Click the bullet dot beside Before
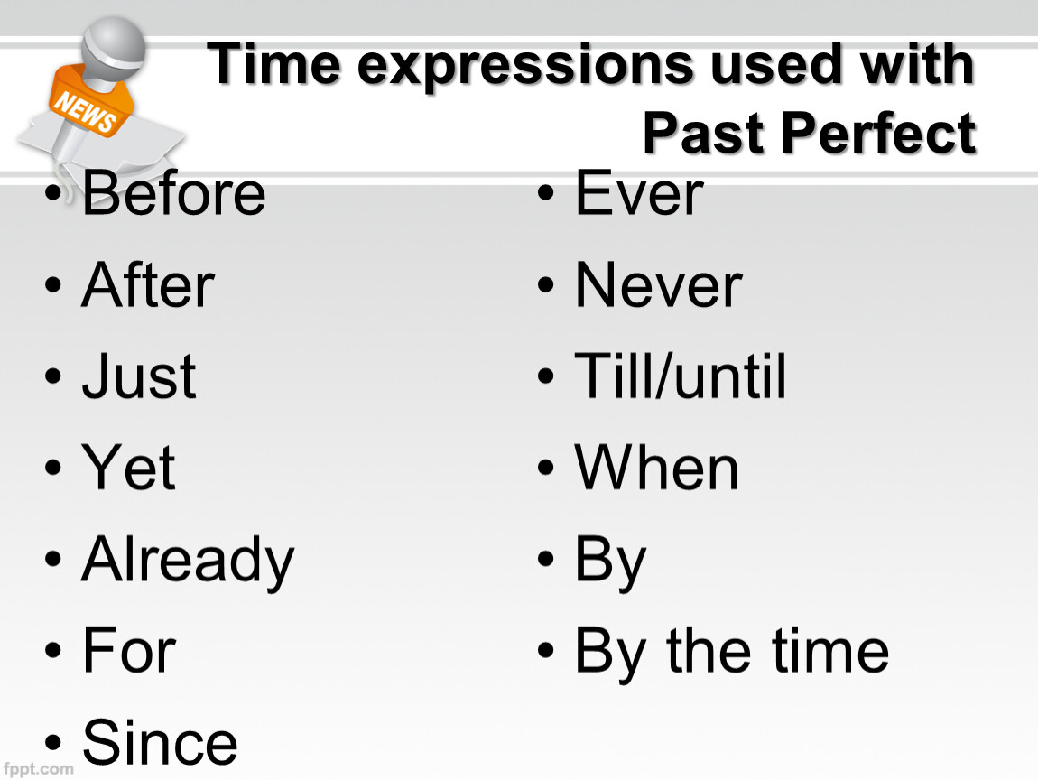Image resolution: width=1038 pixels, height=780 pixels. tap(55, 194)
